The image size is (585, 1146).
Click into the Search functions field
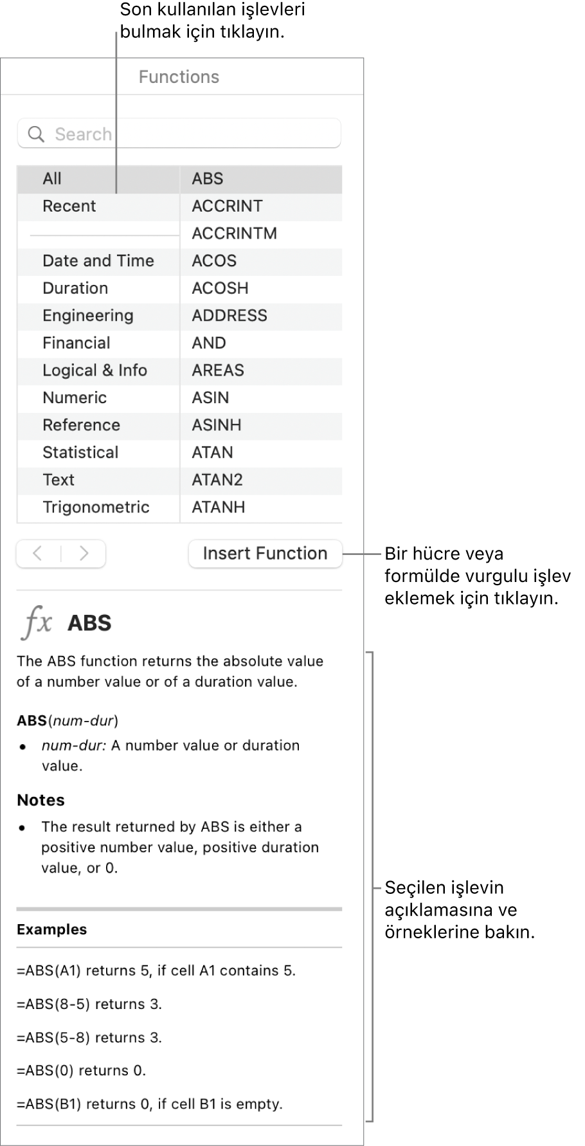click(x=193, y=134)
